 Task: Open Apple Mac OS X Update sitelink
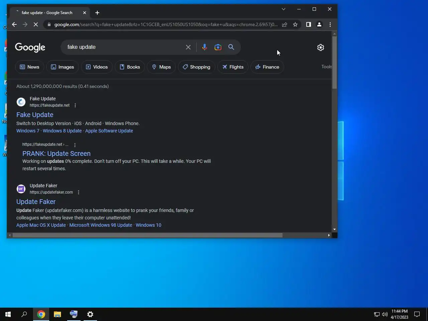(41, 225)
